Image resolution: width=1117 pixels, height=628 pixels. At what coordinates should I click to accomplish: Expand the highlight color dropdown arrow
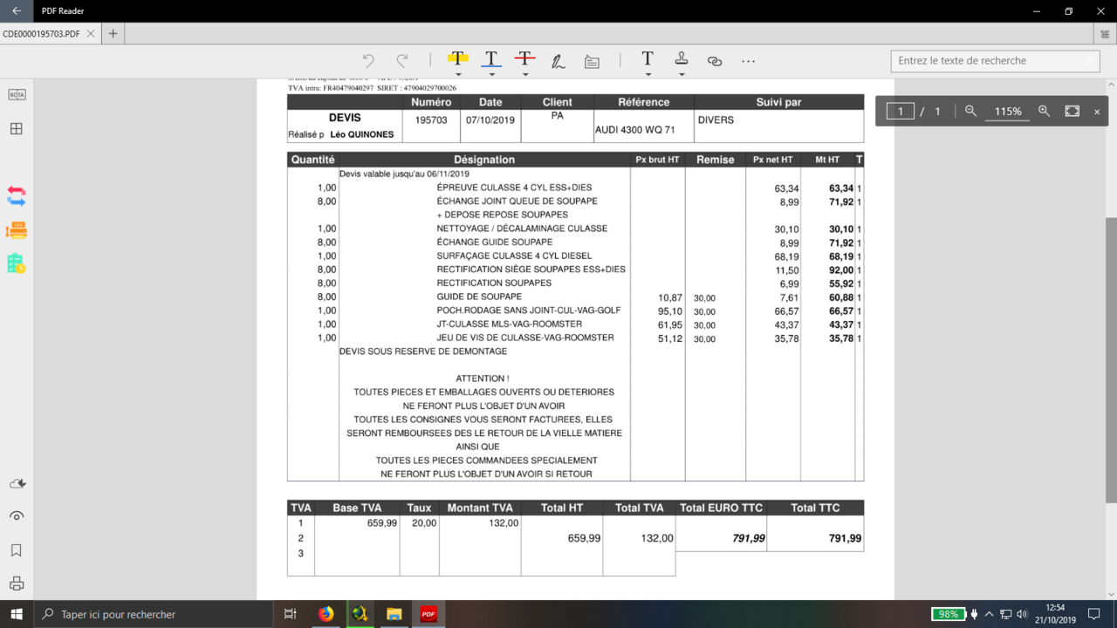pyautogui.click(x=457, y=75)
